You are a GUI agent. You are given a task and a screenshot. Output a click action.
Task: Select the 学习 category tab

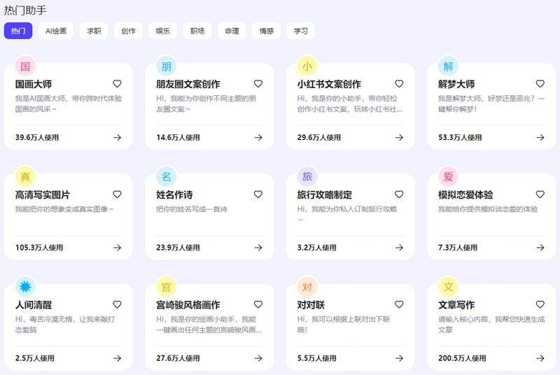(x=301, y=31)
